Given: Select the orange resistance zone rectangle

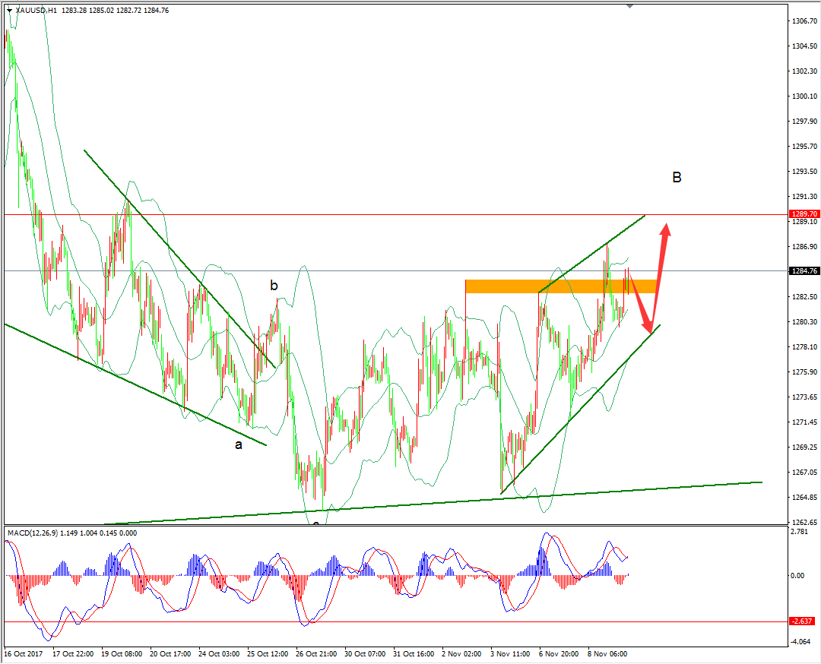Looking at the screenshot, I should tap(561, 286).
